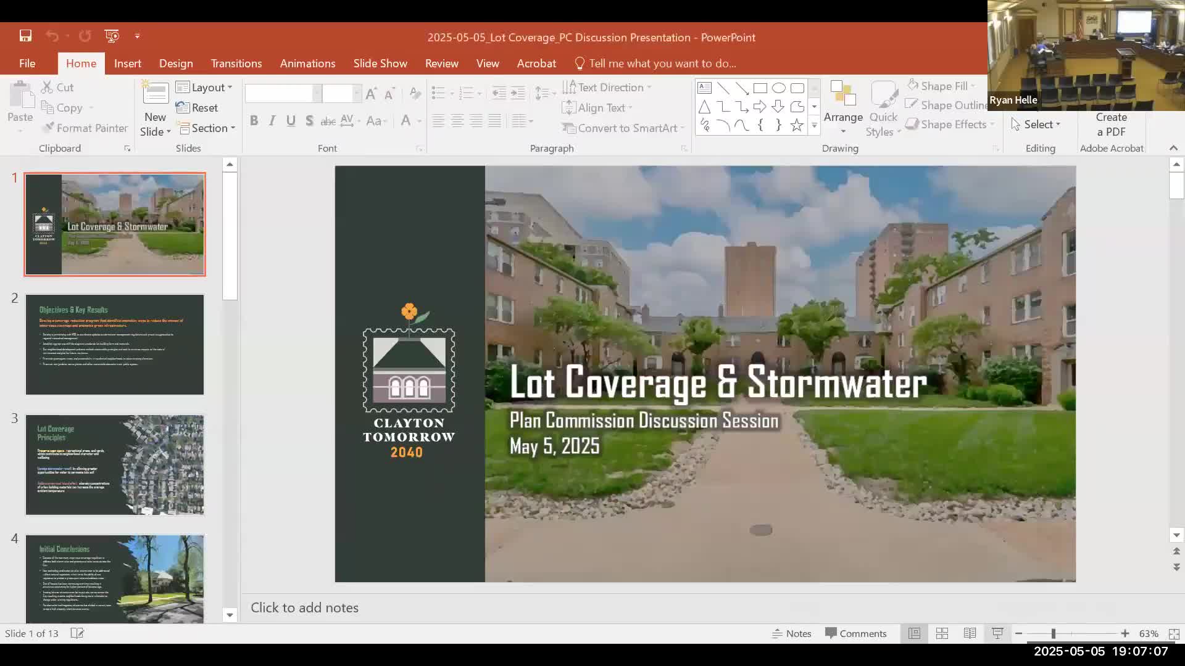Click the New Slide icon
Viewport: 1185px width, 666px height.
[155, 94]
